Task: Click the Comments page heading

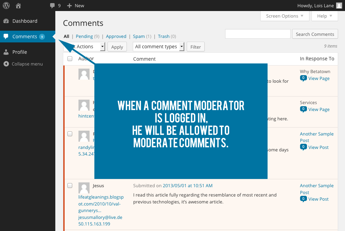Action: pos(83,23)
